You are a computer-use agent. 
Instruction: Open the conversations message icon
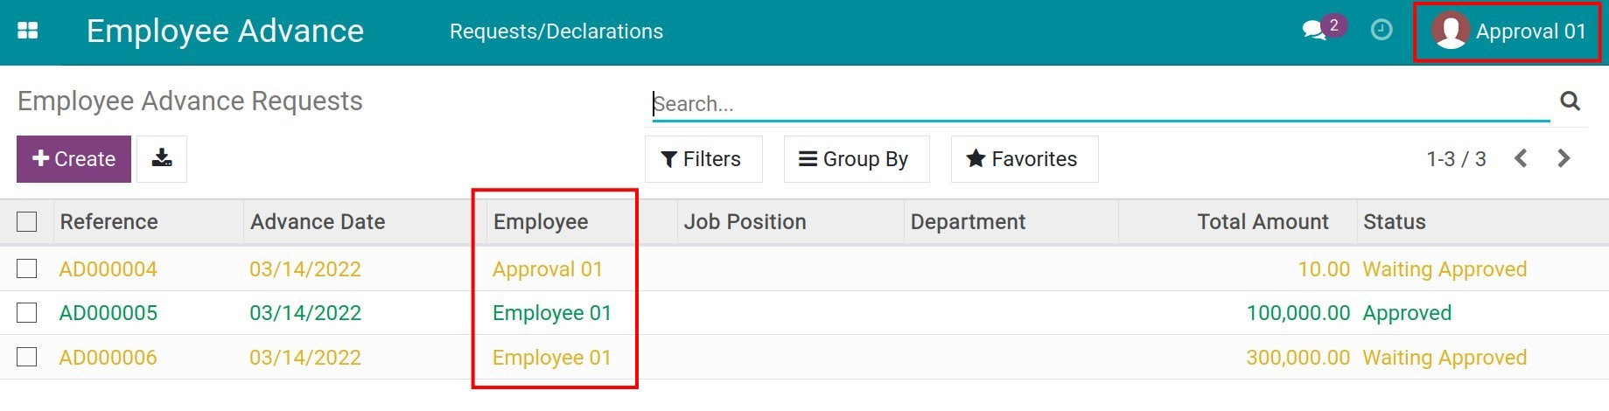(x=1314, y=31)
